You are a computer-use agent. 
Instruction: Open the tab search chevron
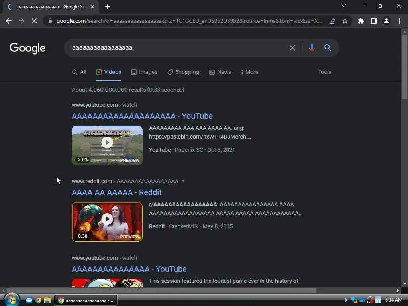[344, 6]
